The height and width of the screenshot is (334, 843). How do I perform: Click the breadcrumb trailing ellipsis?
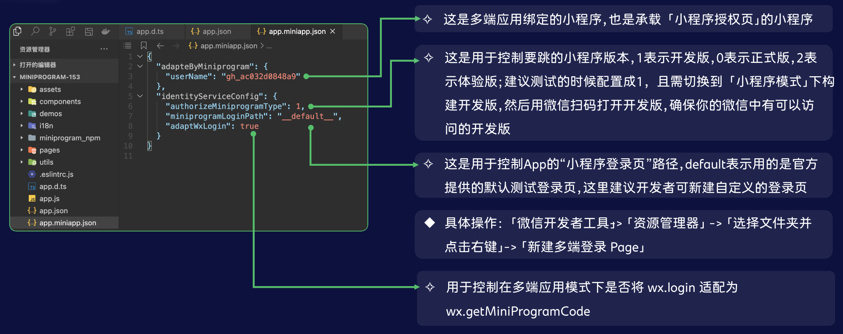click(269, 47)
